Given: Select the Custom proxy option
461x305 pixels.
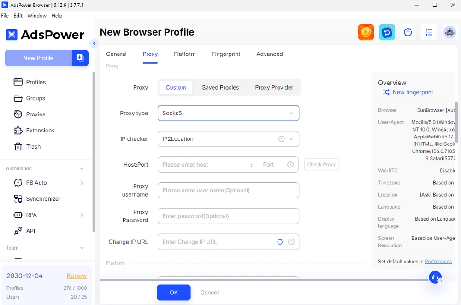Looking at the screenshot, I should [176, 87].
